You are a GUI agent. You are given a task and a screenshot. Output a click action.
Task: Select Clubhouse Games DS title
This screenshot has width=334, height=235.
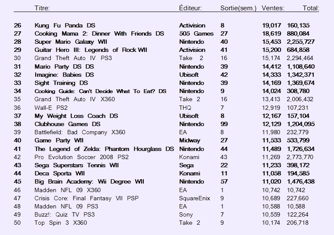coord(67,124)
